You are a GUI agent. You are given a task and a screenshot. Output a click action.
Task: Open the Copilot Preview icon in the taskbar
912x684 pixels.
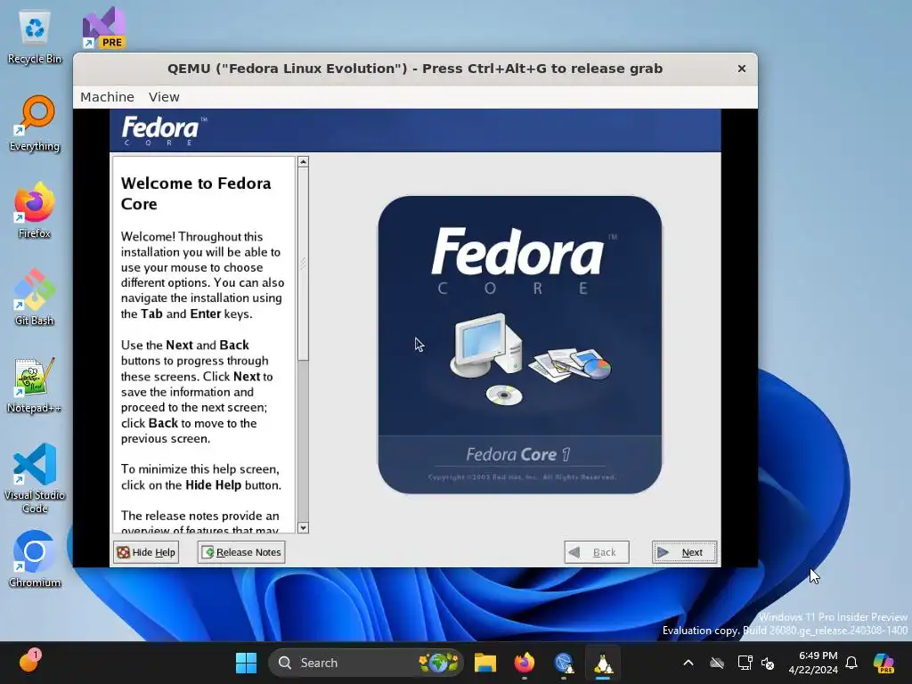(x=883, y=663)
